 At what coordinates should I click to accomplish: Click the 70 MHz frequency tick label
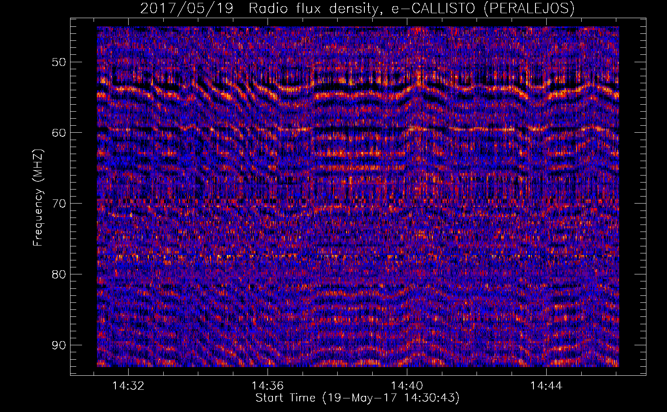[59, 204]
